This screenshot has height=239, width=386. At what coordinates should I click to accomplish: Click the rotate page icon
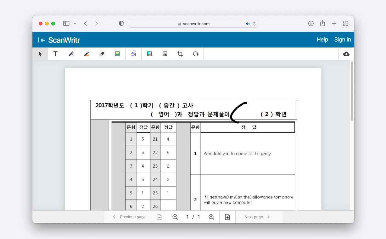196,54
